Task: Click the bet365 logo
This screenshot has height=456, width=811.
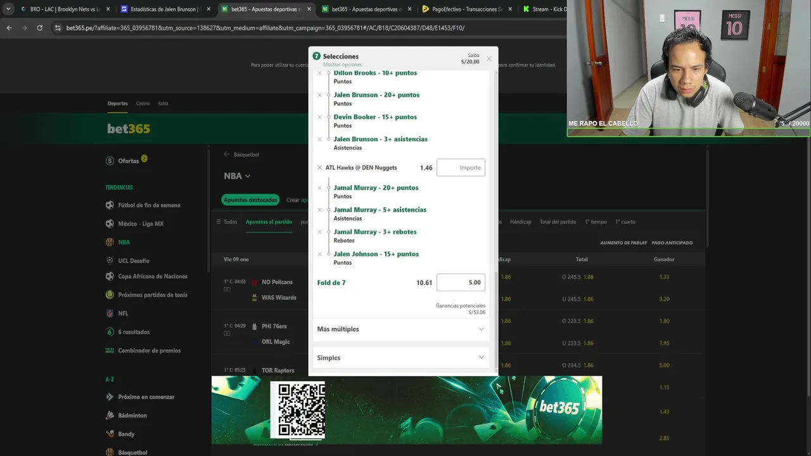Action: click(x=129, y=129)
